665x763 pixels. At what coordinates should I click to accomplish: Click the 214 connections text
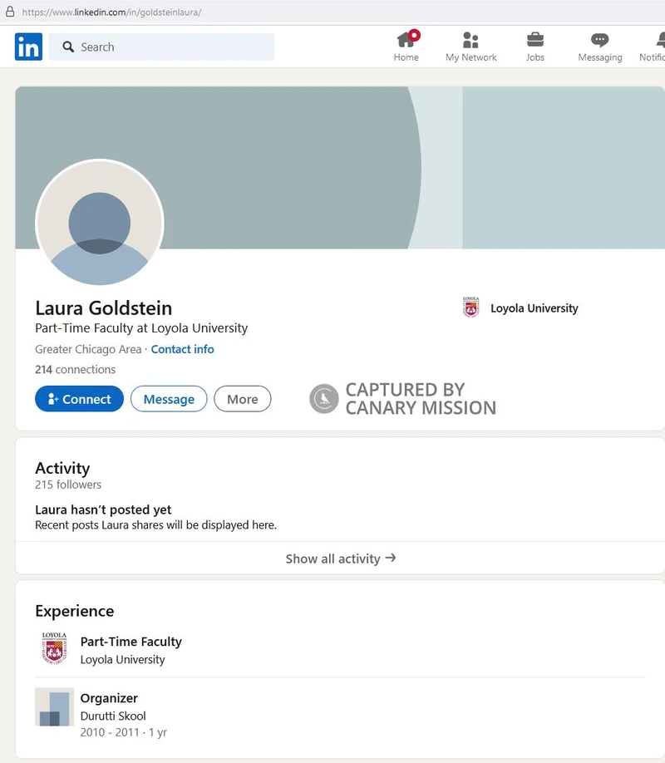pyautogui.click(x=76, y=369)
